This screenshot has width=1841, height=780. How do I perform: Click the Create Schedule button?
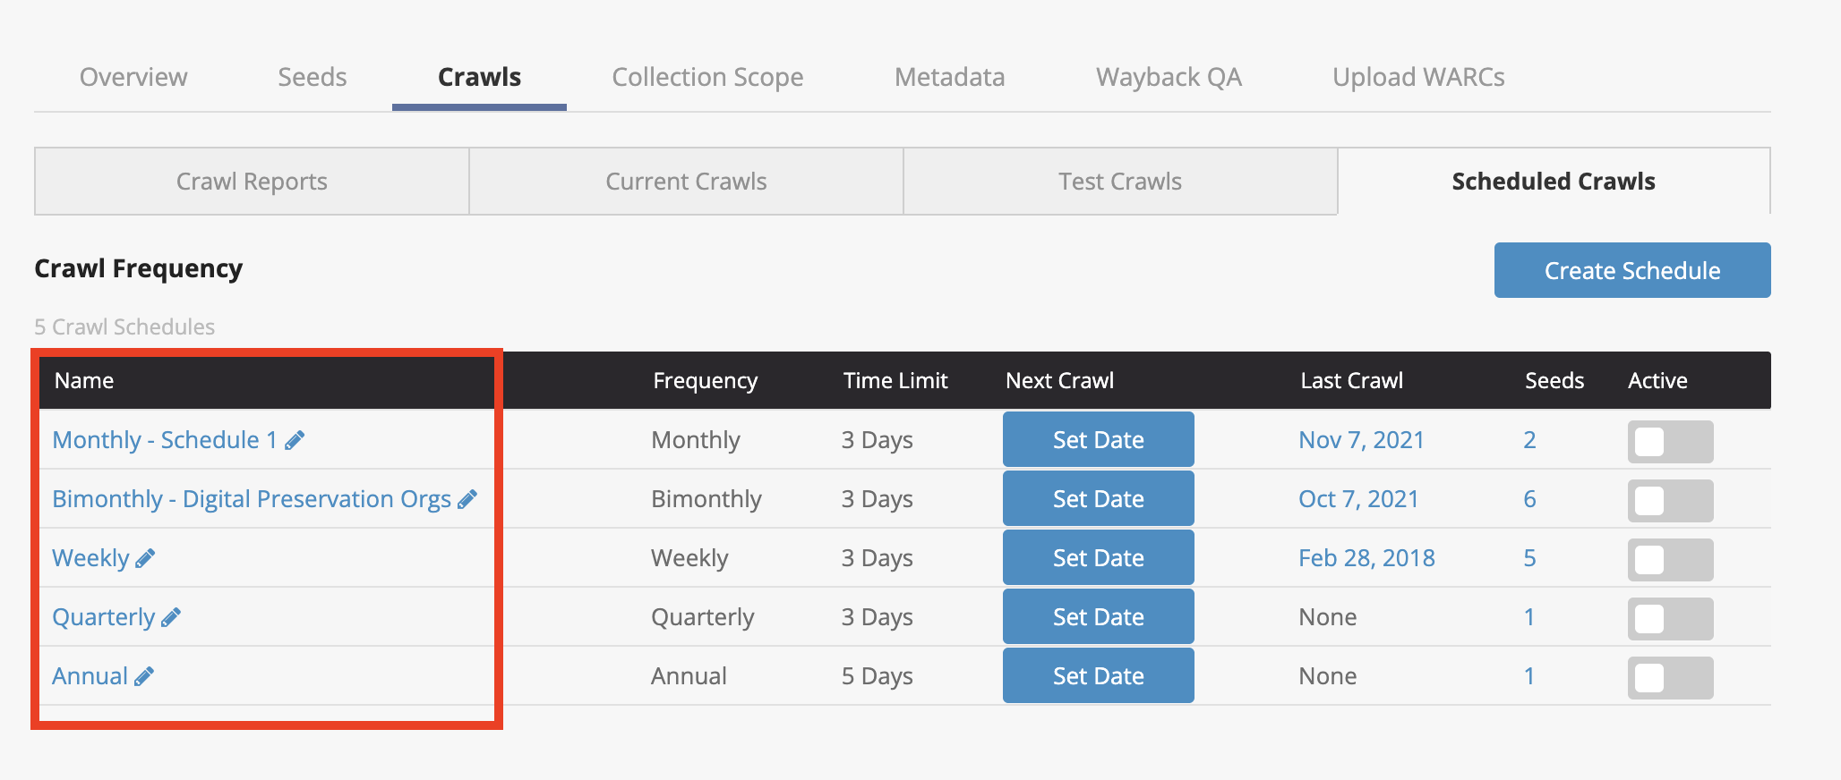[1632, 270]
